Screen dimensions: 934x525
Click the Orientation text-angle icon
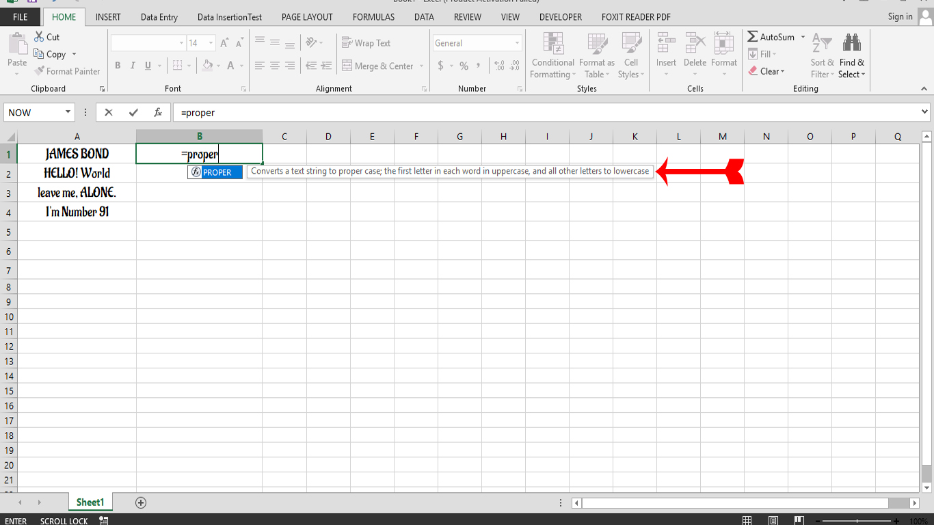[x=311, y=42]
